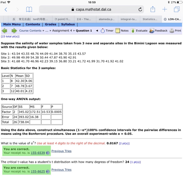This screenshot has height=176, width=183.
Task: Close the LON-CAPA tab with X
Action: (x=165, y=19)
